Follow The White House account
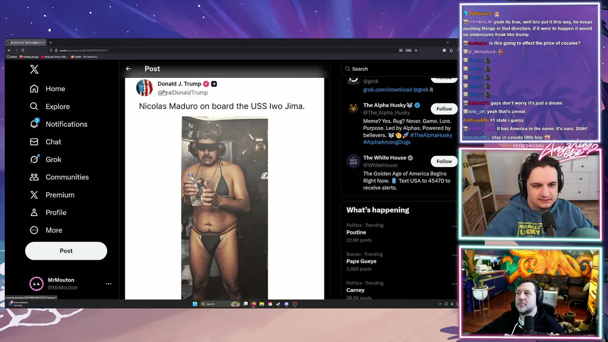This screenshot has height=342, width=608. tap(444, 161)
